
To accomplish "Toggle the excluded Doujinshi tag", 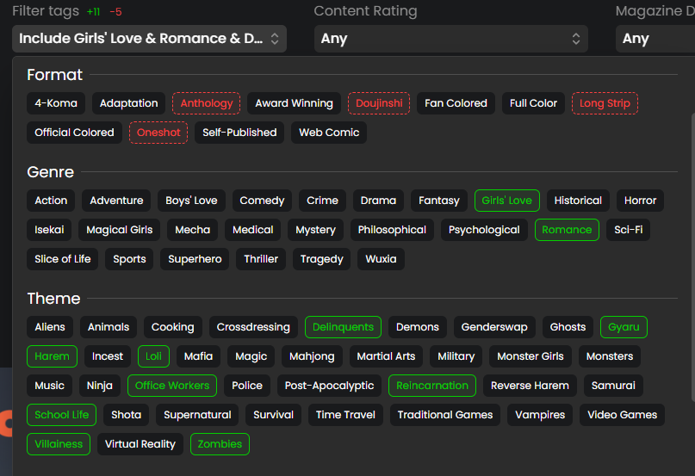I will click(x=379, y=103).
